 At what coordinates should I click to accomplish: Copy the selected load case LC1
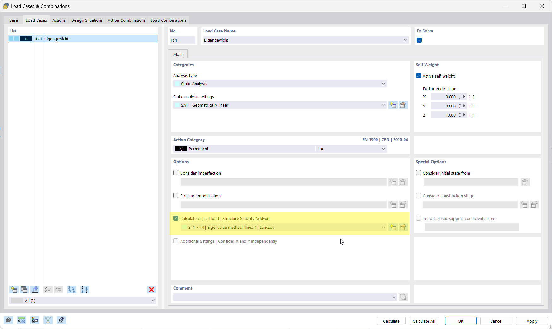click(x=24, y=290)
